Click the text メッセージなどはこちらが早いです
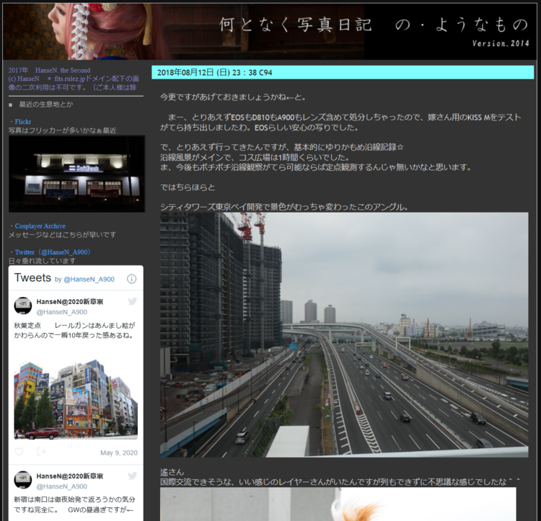Screen dimensions: 541x521 [62, 235]
